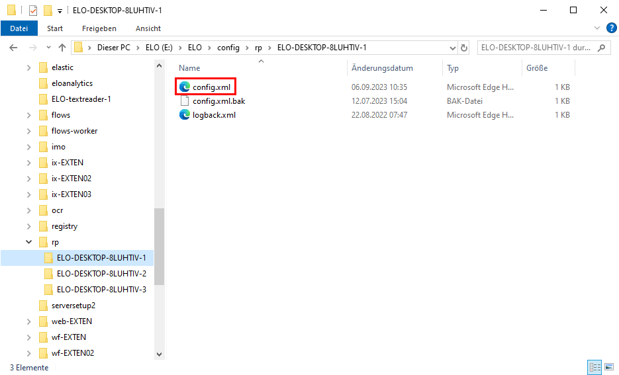Viewport: 619px width, 375px height.
Task: Click the Edge icon of logback.xml
Action: coord(184,114)
